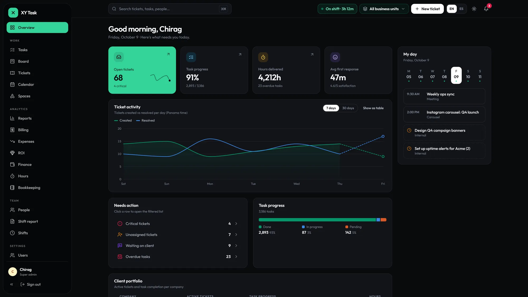Select the 30 days range
Screen dimensions: 528x297
(348, 108)
